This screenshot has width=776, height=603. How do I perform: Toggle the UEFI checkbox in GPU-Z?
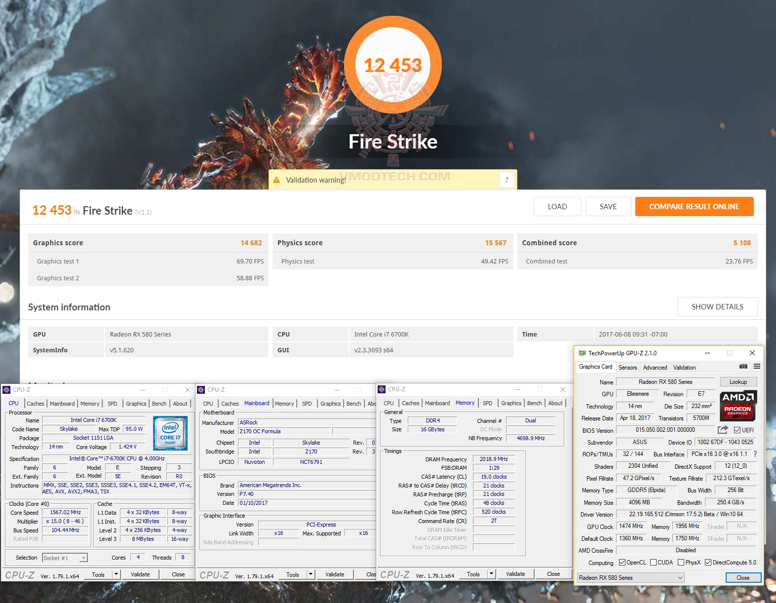click(737, 430)
